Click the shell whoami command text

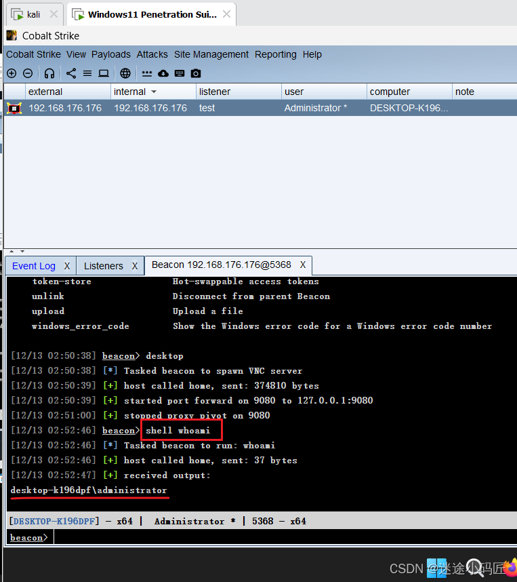click(178, 430)
